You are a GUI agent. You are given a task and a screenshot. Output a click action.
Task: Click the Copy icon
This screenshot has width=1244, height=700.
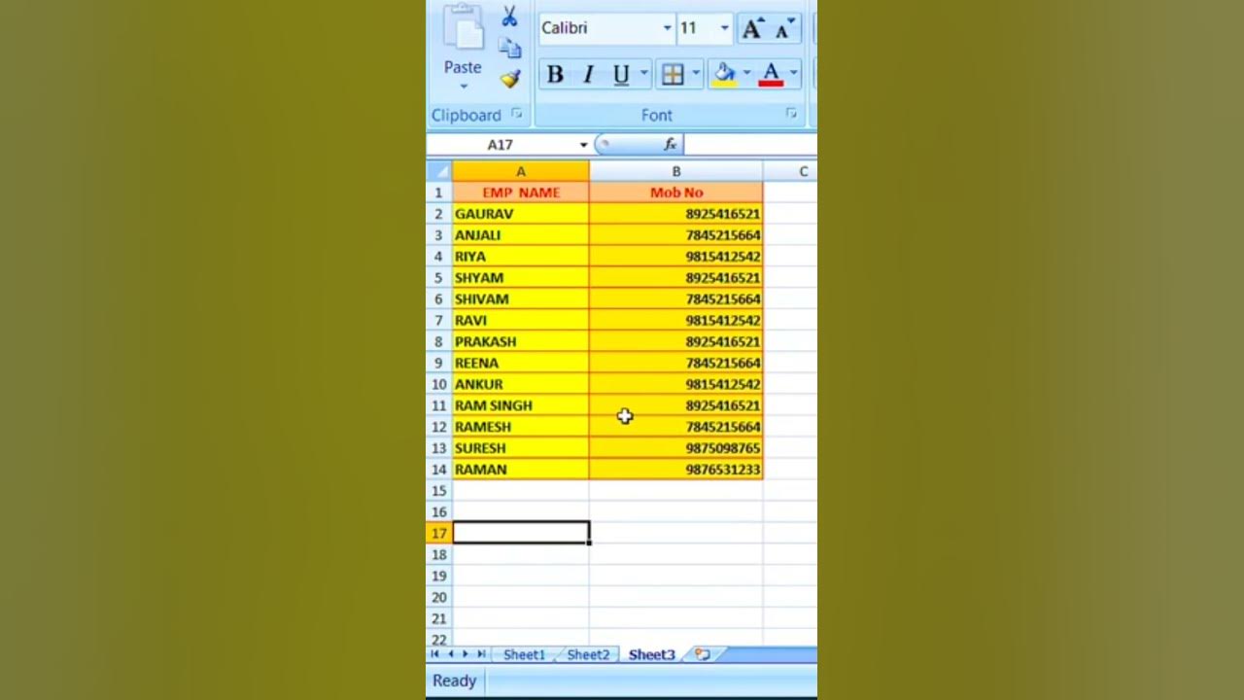tap(509, 47)
